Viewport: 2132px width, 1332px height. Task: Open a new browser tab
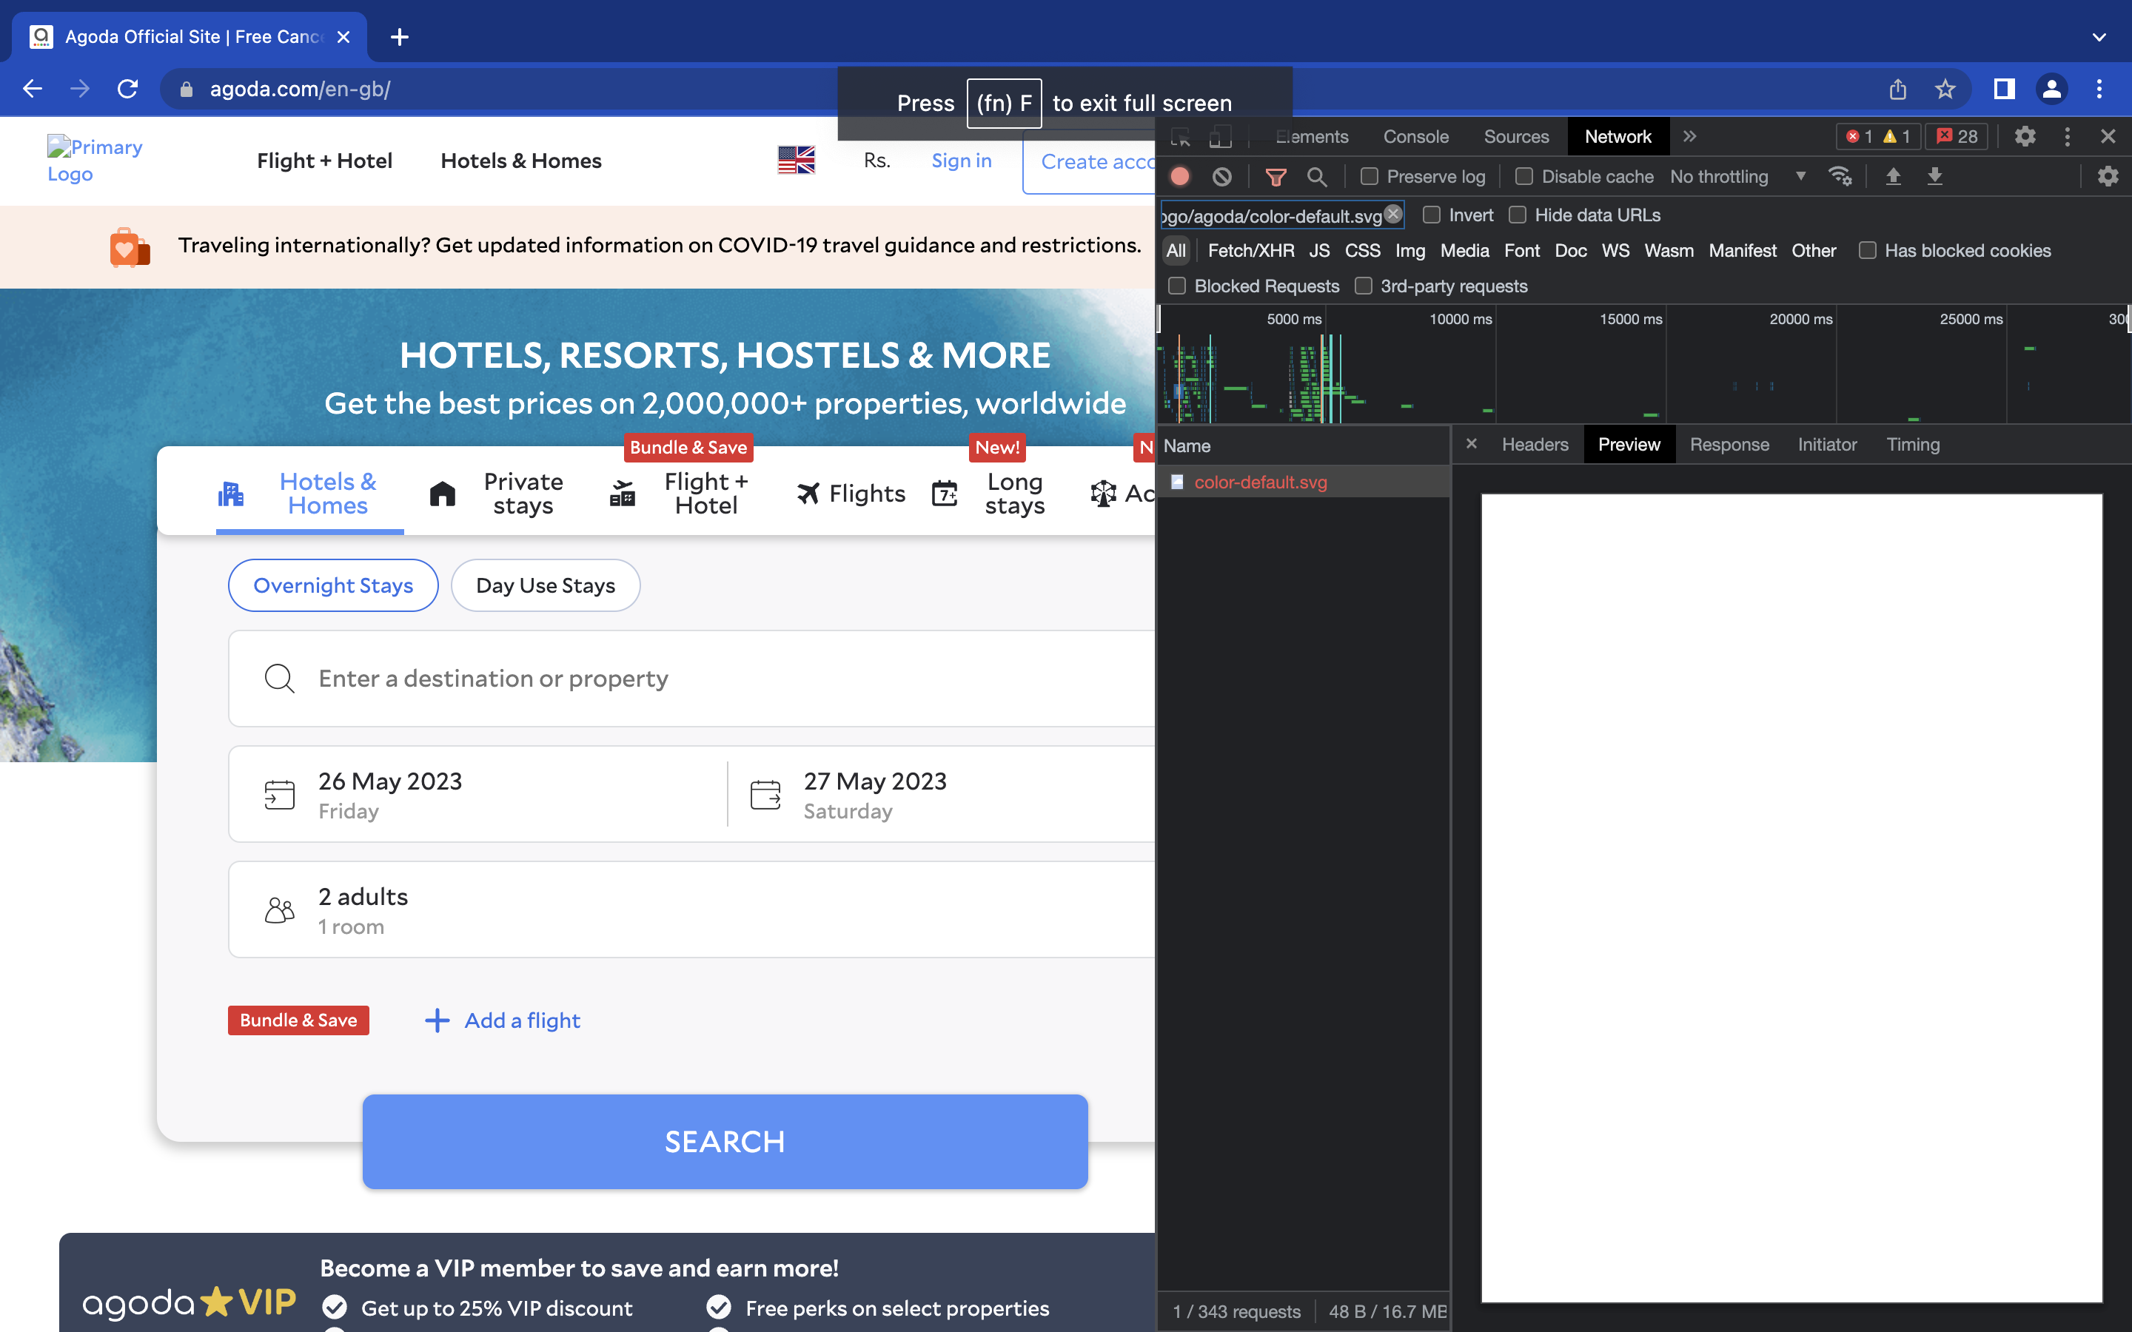[399, 37]
